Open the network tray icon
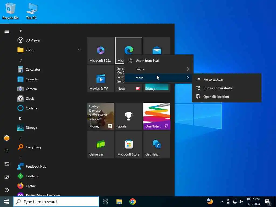The image size is (276, 207). (235, 202)
